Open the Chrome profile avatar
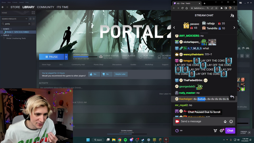This screenshot has width=254, height=143. (230, 8)
